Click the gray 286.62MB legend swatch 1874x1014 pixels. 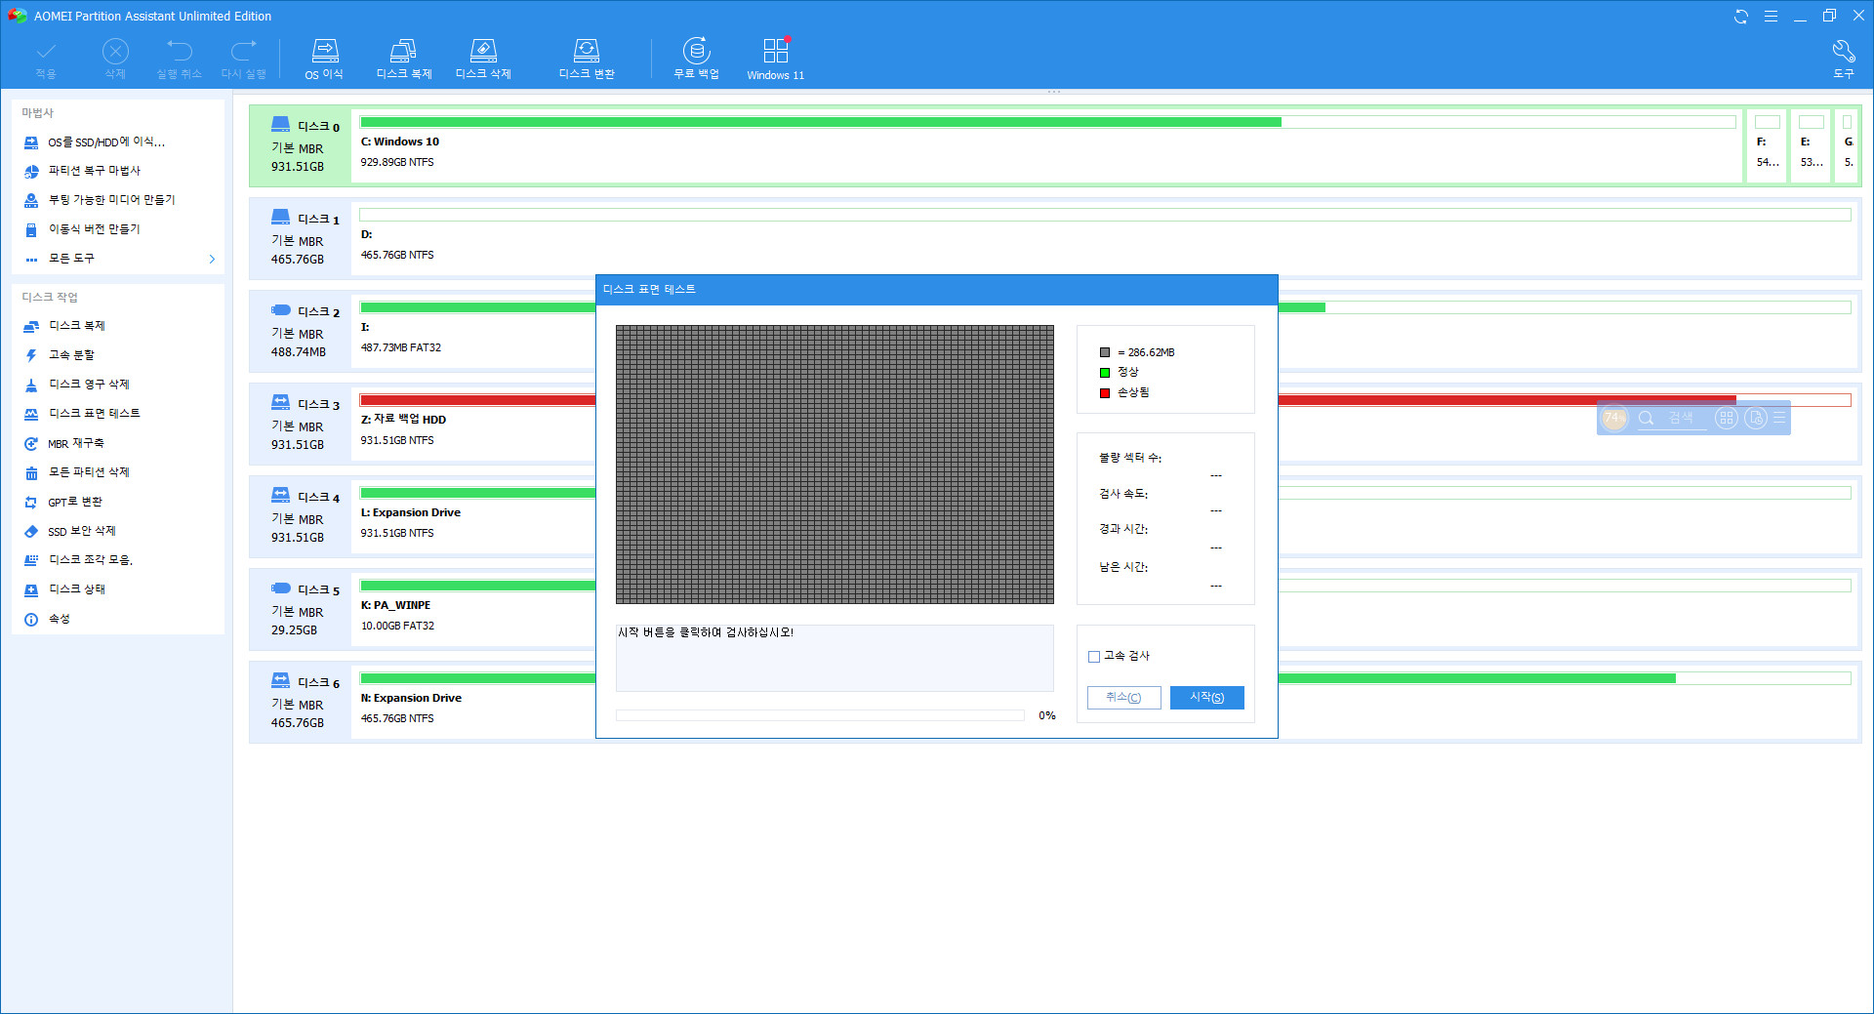(1105, 352)
